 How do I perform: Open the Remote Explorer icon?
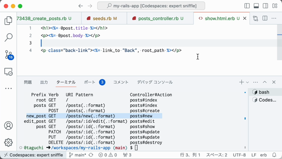pos(8,72)
